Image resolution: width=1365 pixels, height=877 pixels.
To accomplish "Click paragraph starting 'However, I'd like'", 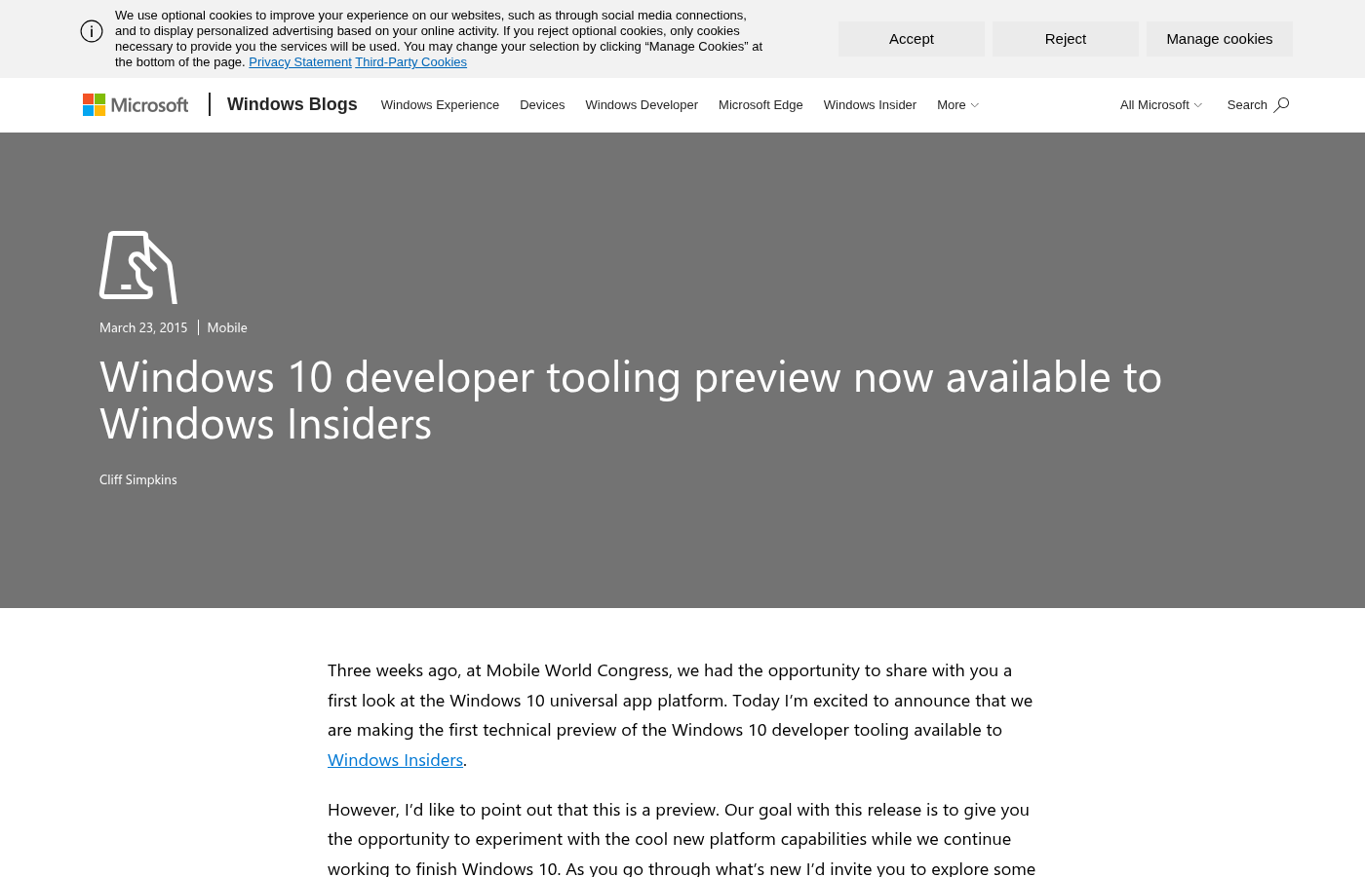I will 682,839.
